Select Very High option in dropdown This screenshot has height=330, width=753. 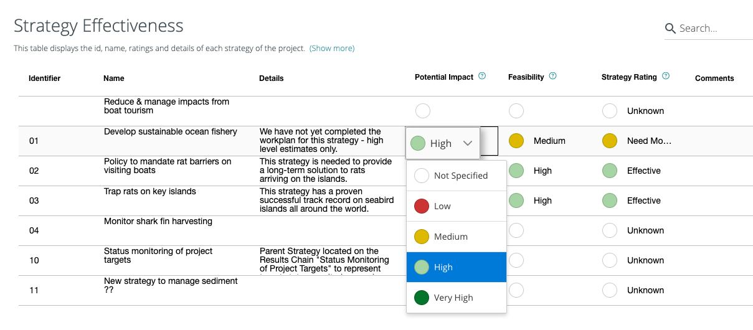[x=457, y=298]
